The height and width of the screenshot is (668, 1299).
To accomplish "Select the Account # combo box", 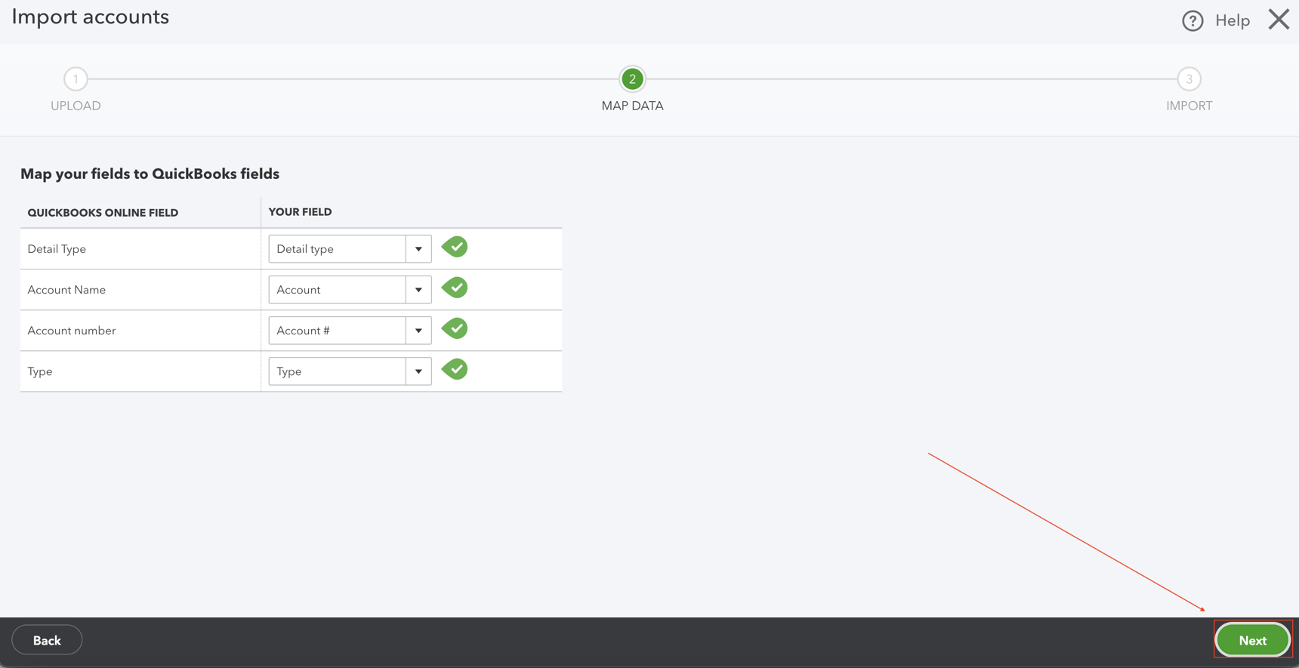I will [350, 331].
